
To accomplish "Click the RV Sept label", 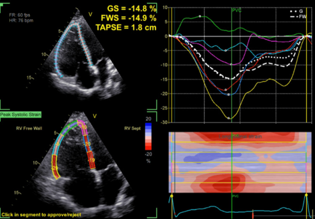I will (x=133, y=128).
